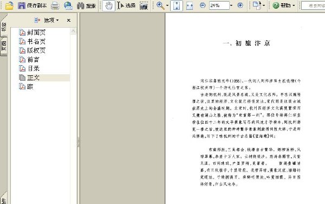Toggle the Fit Width view button

(x=190, y=6)
